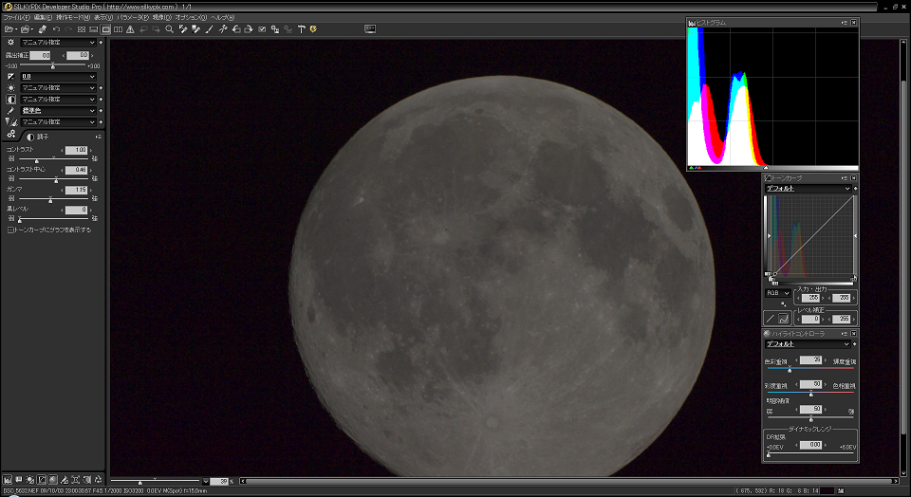This screenshot has width=911, height=497.
Task: Toggle the single image preview mode button
Action: [x=105, y=29]
